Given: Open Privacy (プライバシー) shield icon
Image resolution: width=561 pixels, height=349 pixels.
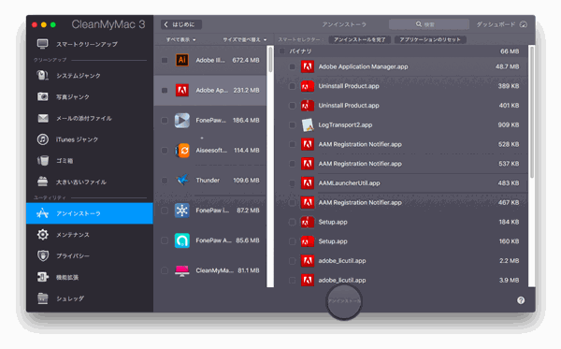Looking at the screenshot, I should [x=43, y=255].
